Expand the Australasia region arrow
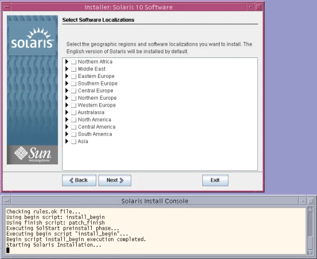Image resolution: width=317 pixels, height=259 pixels. 66,112
